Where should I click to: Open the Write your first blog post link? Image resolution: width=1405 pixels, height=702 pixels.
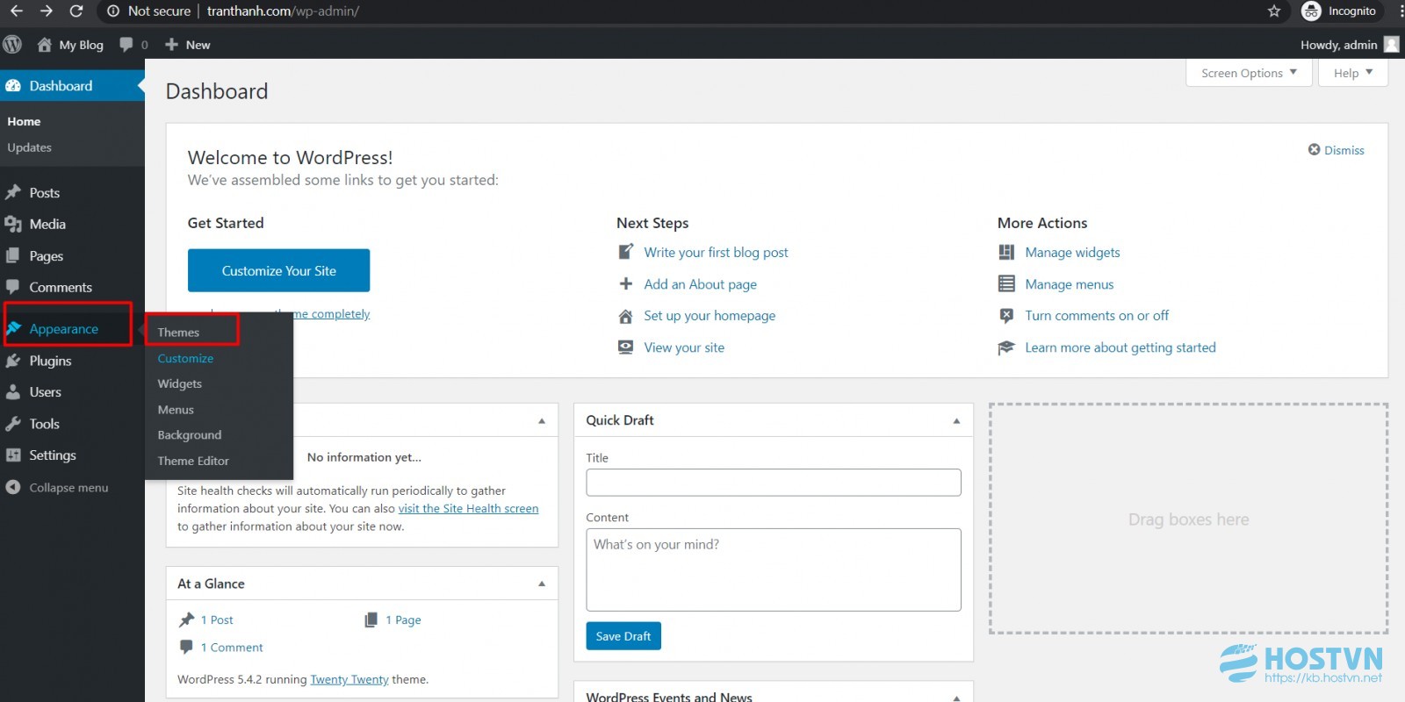coord(716,253)
